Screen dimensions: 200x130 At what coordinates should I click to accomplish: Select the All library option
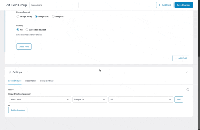pyautogui.click(x=18, y=30)
